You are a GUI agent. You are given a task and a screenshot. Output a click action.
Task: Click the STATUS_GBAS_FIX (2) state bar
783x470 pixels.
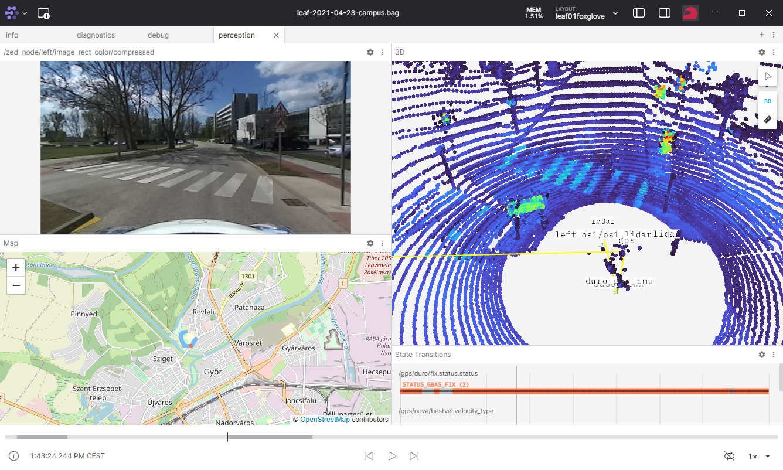pos(584,391)
